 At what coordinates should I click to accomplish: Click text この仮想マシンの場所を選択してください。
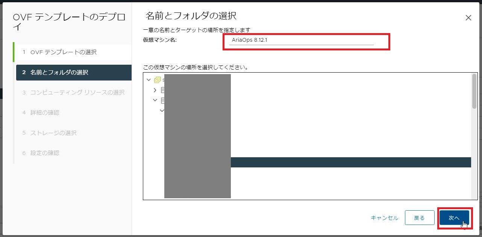(196, 68)
